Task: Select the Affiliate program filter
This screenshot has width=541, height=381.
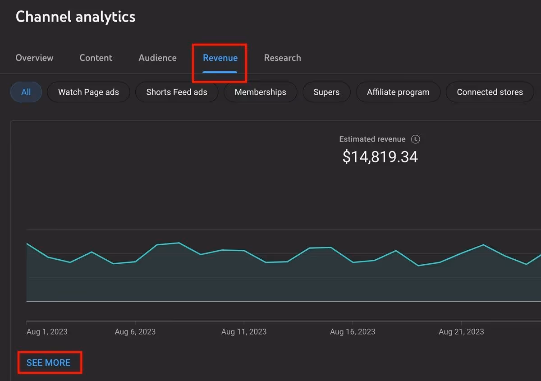Action: 398,92
